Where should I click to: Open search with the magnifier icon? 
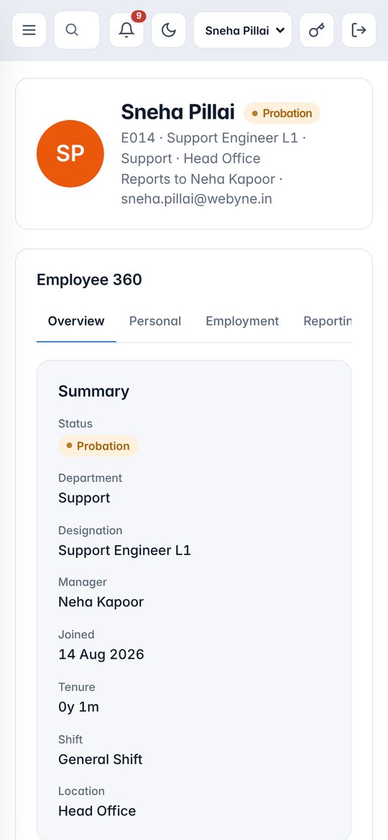click(x=77, y=30)
